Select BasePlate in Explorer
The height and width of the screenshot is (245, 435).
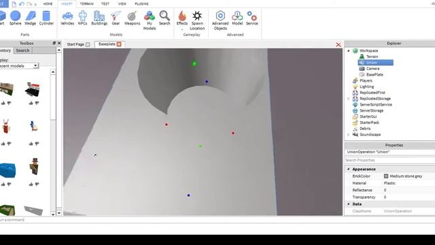(375, 74)
